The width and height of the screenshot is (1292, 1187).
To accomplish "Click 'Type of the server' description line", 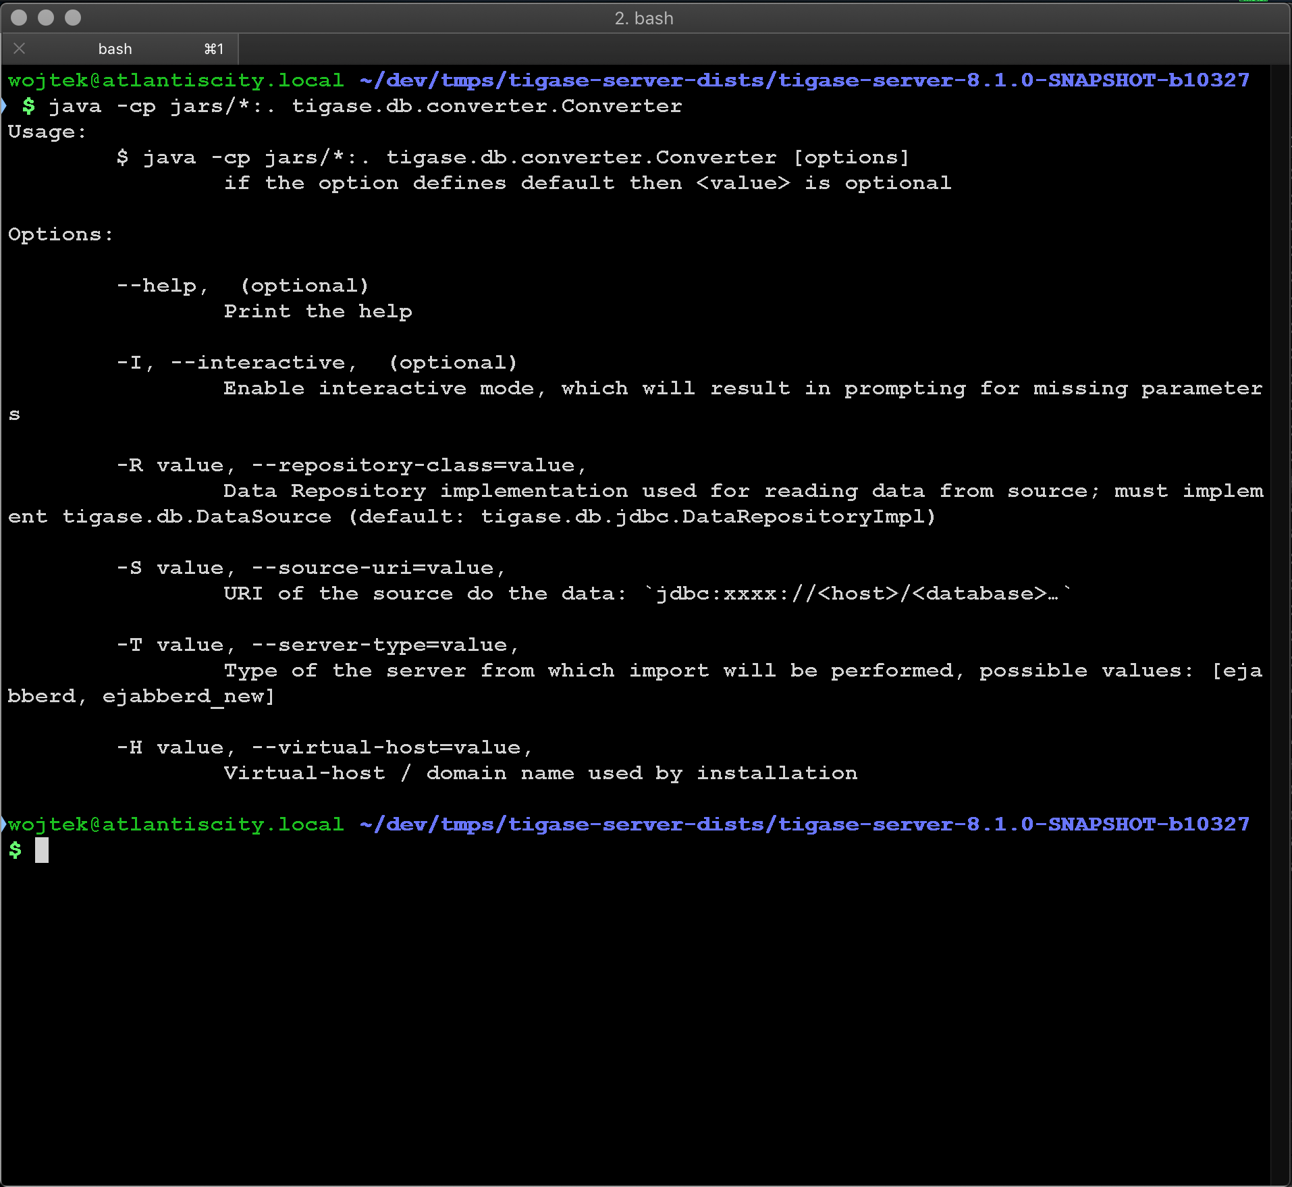I will tap(743, 670).
